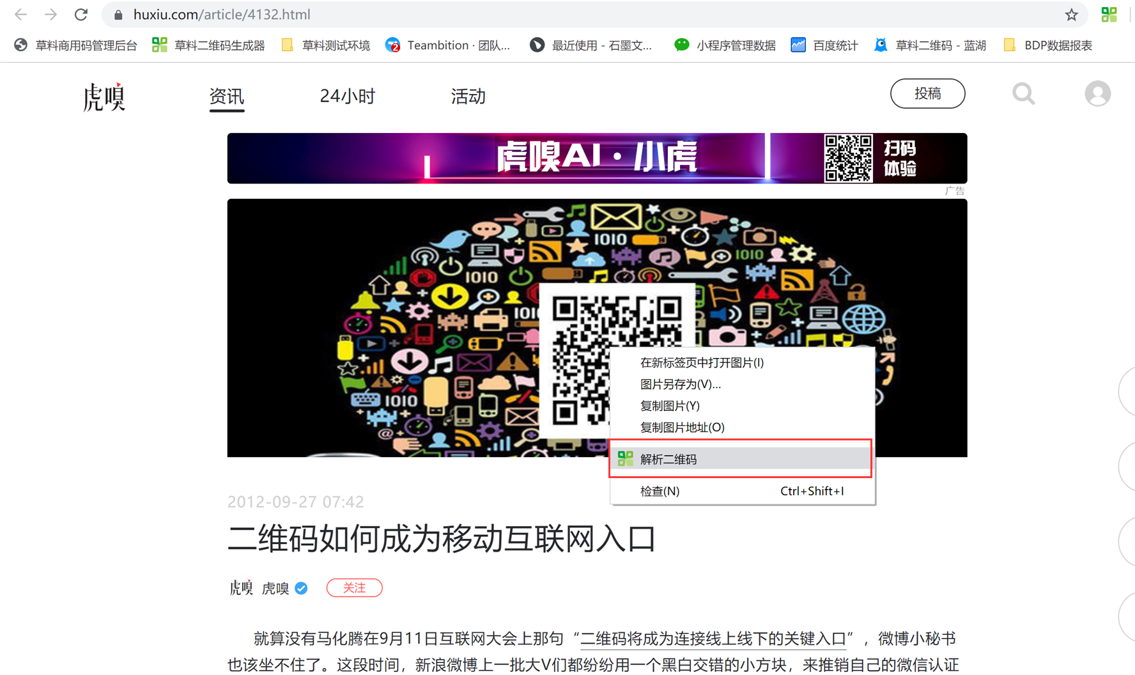This screenshot has height=675, width=1135.
Task: Choose 复制图片(Y) from context menu
Action: click(x=743, y=406)
